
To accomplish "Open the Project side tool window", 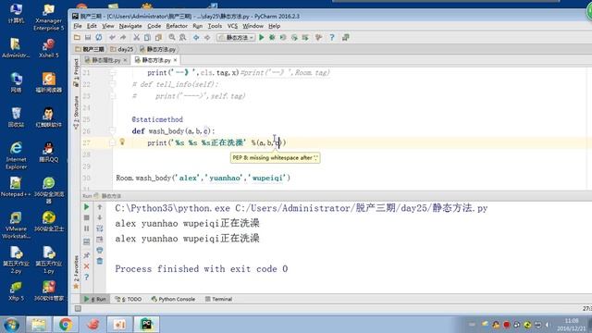I will 76,72.
